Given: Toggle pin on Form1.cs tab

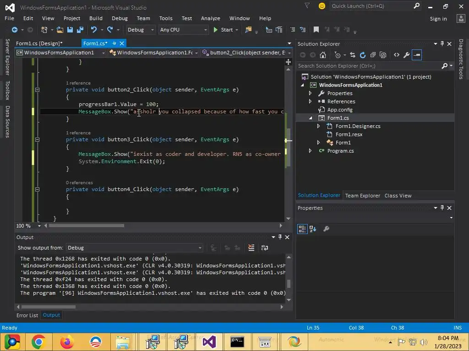Looking at the screenshot, I should [114, 43].
